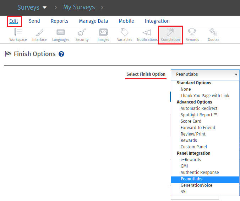Click the My Surveys breadcrumb link

point(79,7)
